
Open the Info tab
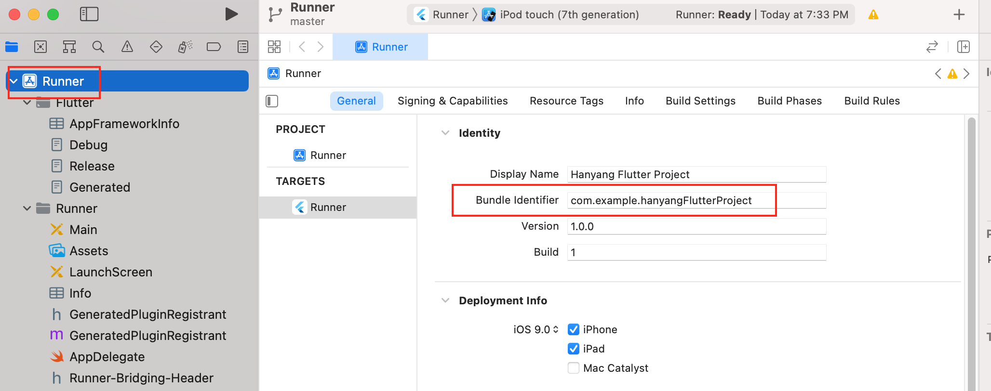(634, 101)
